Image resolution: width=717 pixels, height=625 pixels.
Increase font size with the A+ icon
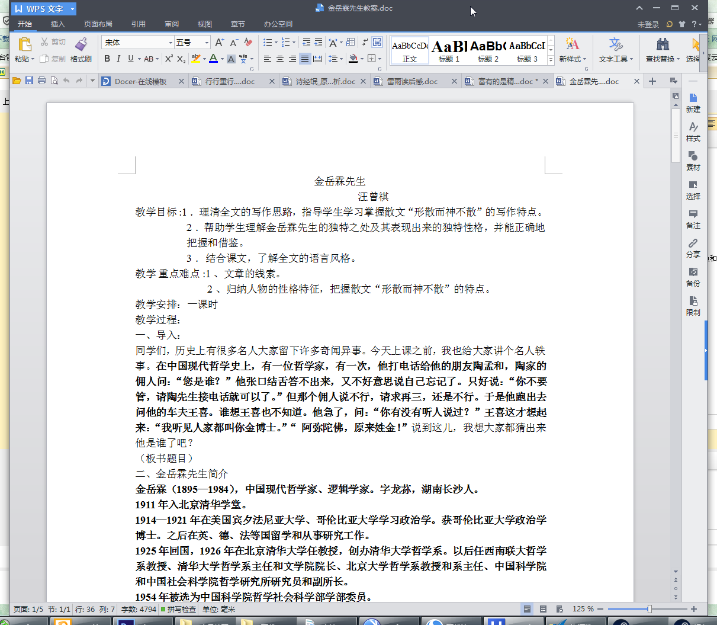click(x=219, y=42)
